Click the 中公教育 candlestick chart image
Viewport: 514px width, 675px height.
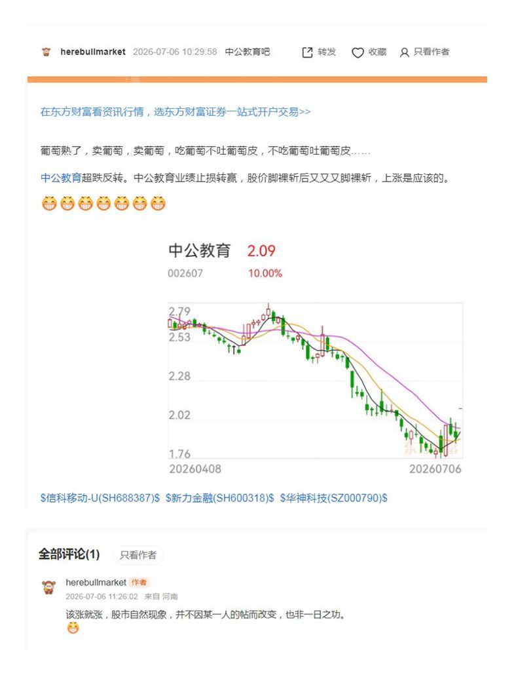316,357
